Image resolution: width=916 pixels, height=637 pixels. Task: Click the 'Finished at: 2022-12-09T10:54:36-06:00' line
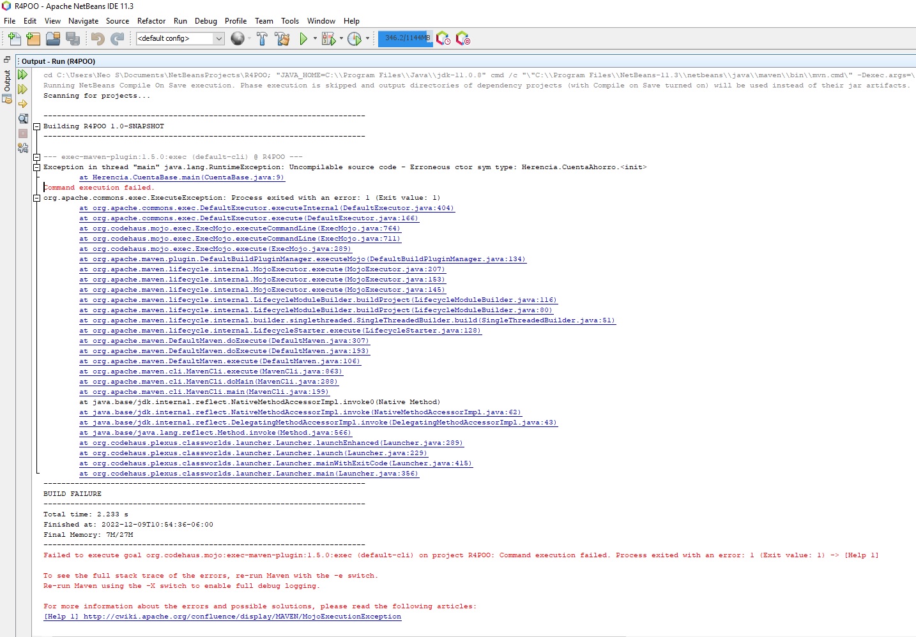[x=128, y=525]
